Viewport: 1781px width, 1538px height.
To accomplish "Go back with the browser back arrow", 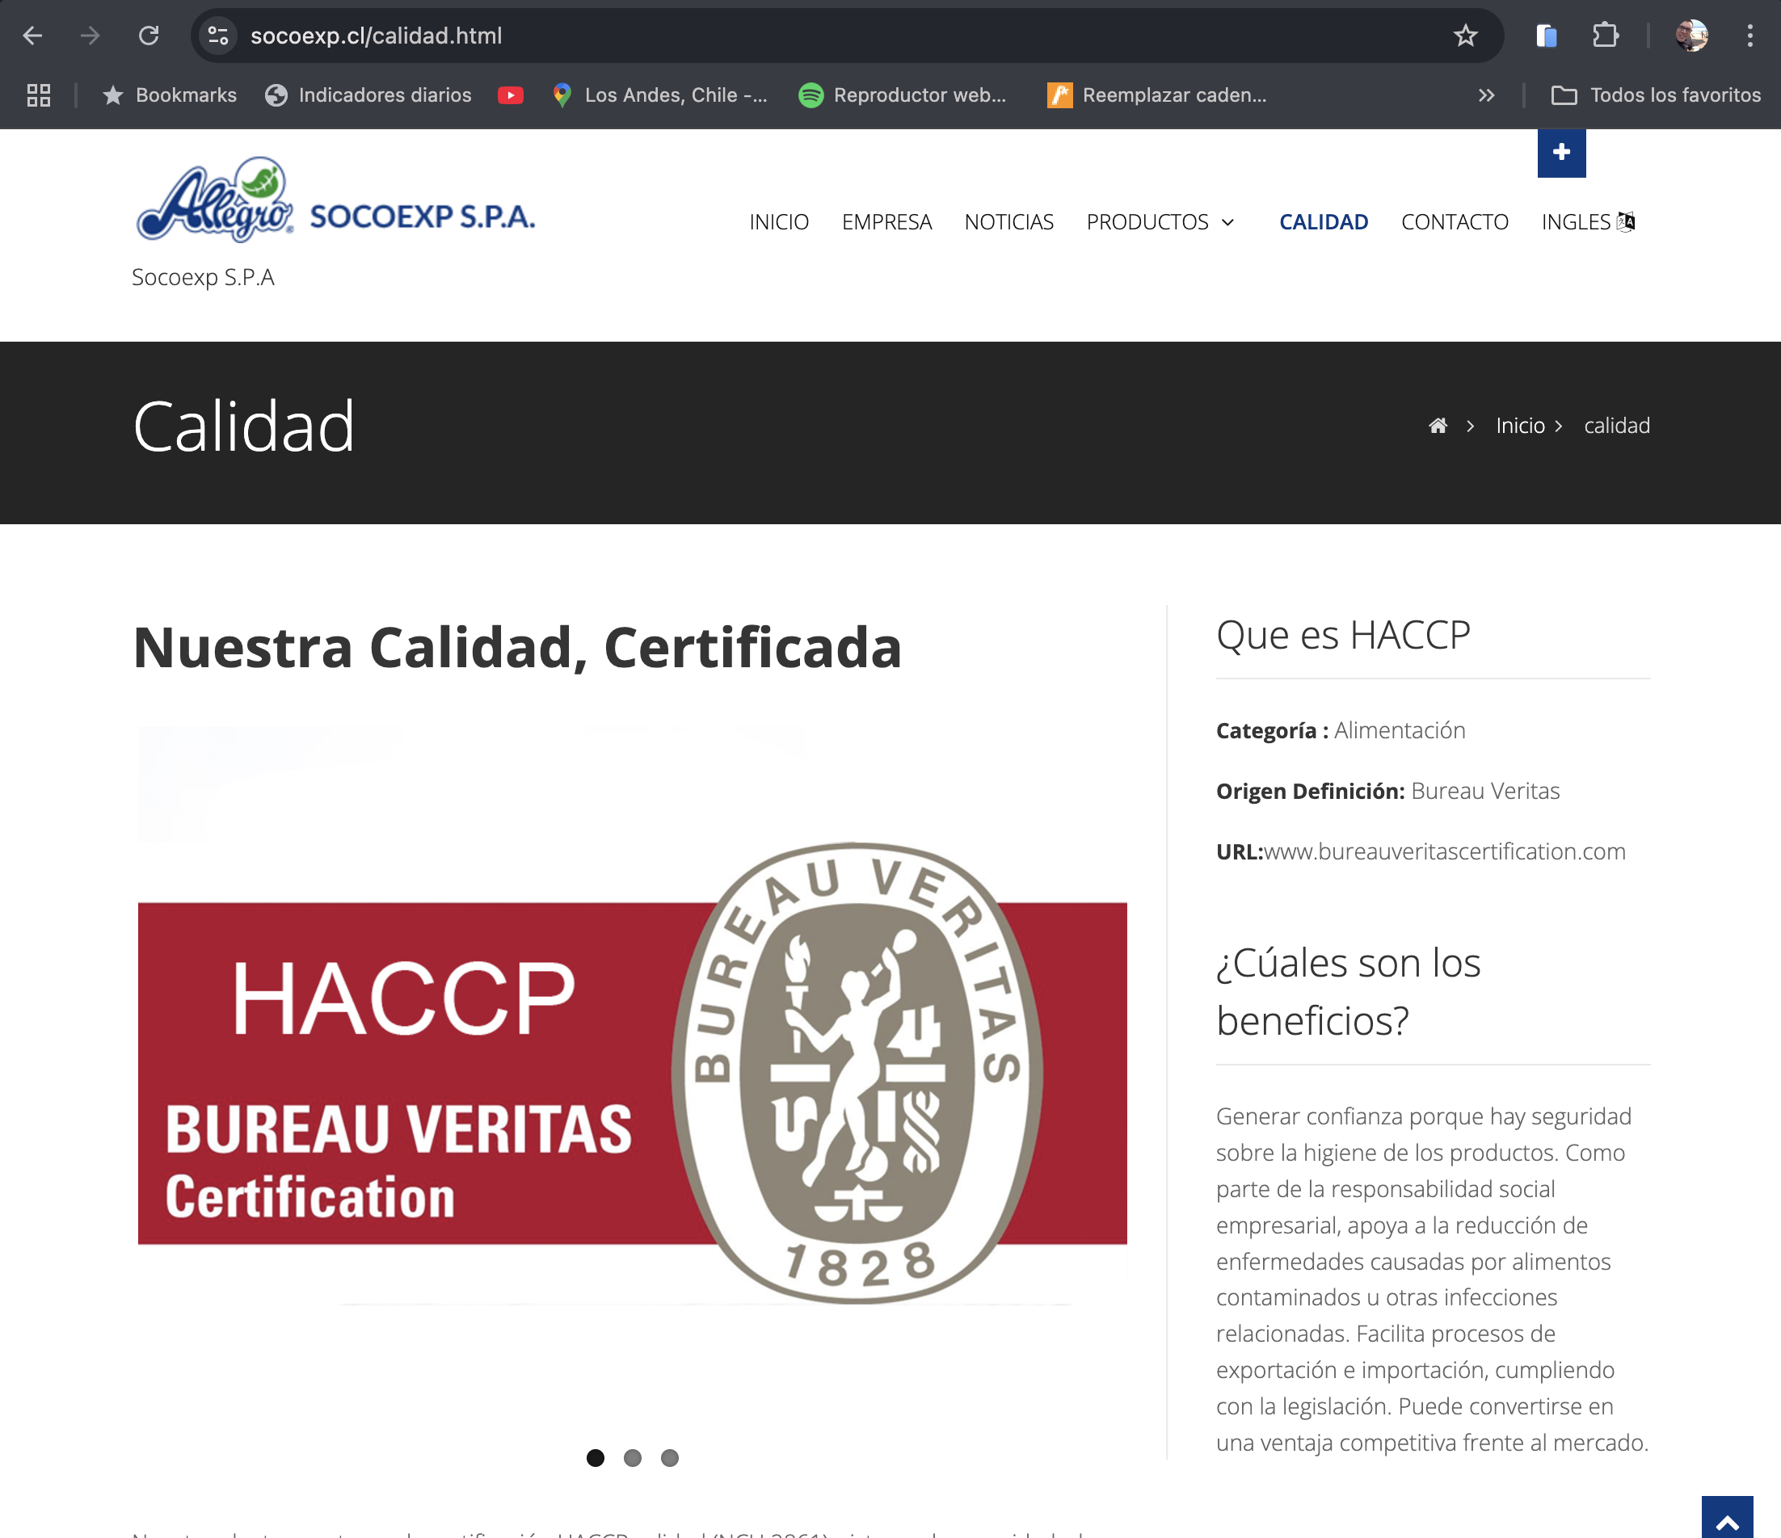I will click(x=32, y=36).
